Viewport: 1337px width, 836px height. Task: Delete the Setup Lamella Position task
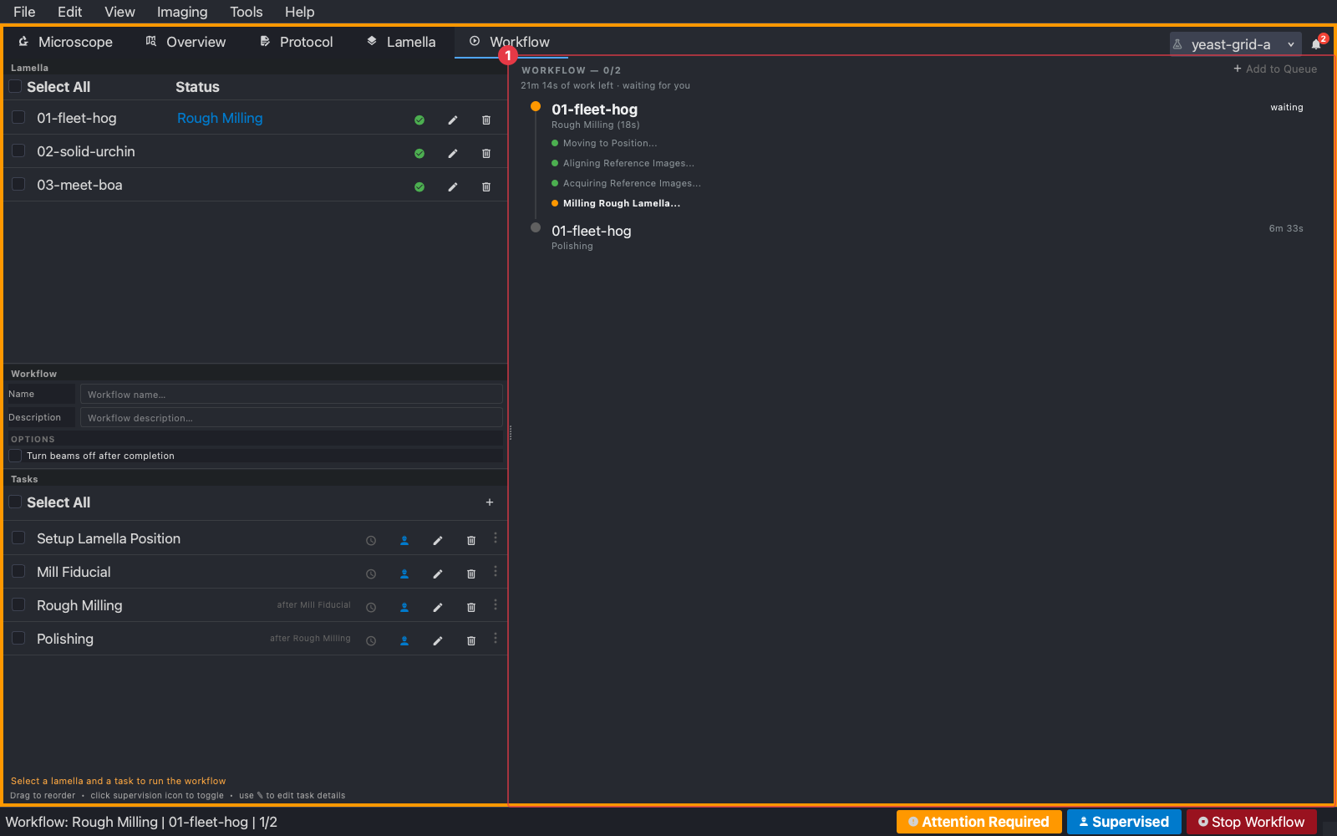click(x=471, y=541)
